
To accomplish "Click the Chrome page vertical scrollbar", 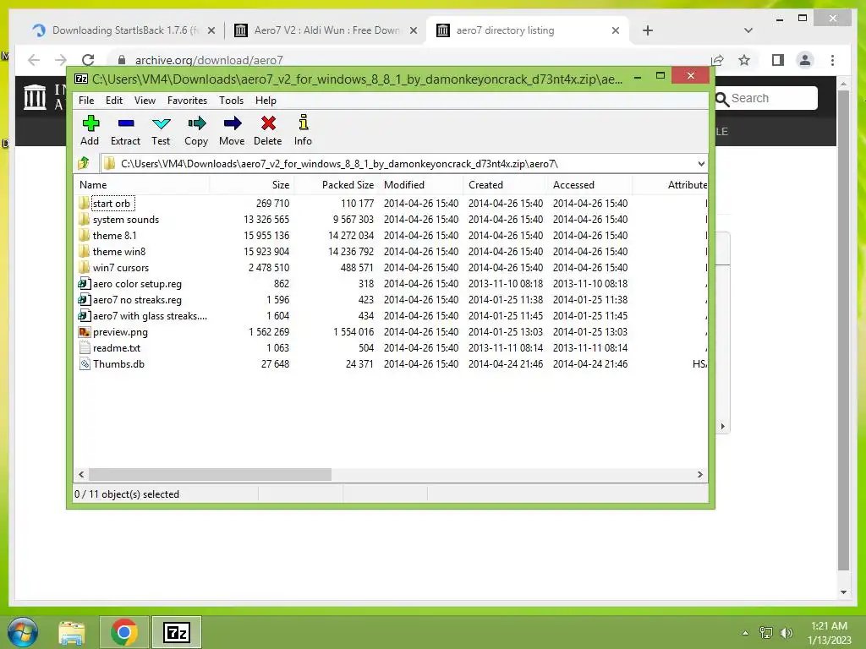I will (843, 331).
